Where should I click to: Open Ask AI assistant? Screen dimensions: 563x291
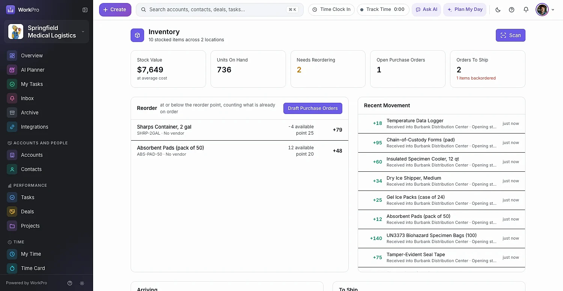click(x=426, y=10)
